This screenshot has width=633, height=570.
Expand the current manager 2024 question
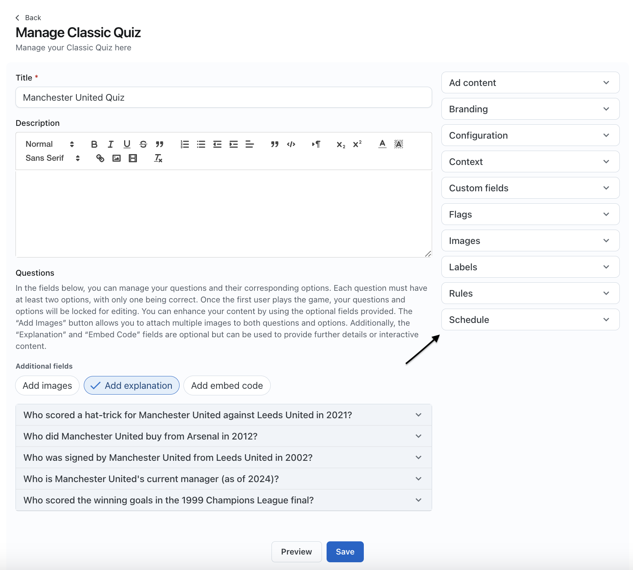[x=224, y=479]
